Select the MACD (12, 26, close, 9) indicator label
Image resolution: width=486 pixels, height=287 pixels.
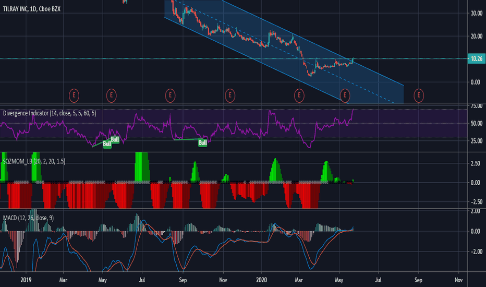(x=28, y=218)
